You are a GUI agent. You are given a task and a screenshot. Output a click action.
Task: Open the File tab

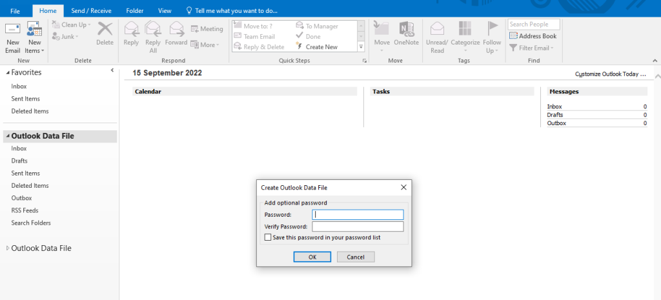click(x=15, y=11)
